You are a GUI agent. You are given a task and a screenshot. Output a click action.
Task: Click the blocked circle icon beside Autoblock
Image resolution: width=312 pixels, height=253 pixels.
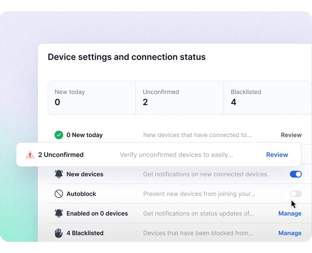coord(59,194)
